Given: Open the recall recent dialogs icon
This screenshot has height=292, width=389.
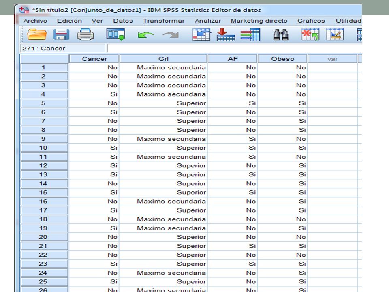Looking at the screenshot, I should [115, 34].
